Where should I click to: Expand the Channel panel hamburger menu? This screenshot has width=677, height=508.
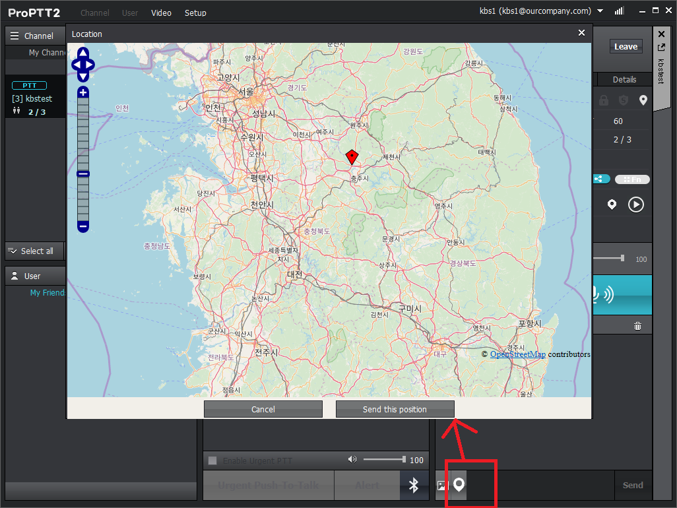point(15,36)
